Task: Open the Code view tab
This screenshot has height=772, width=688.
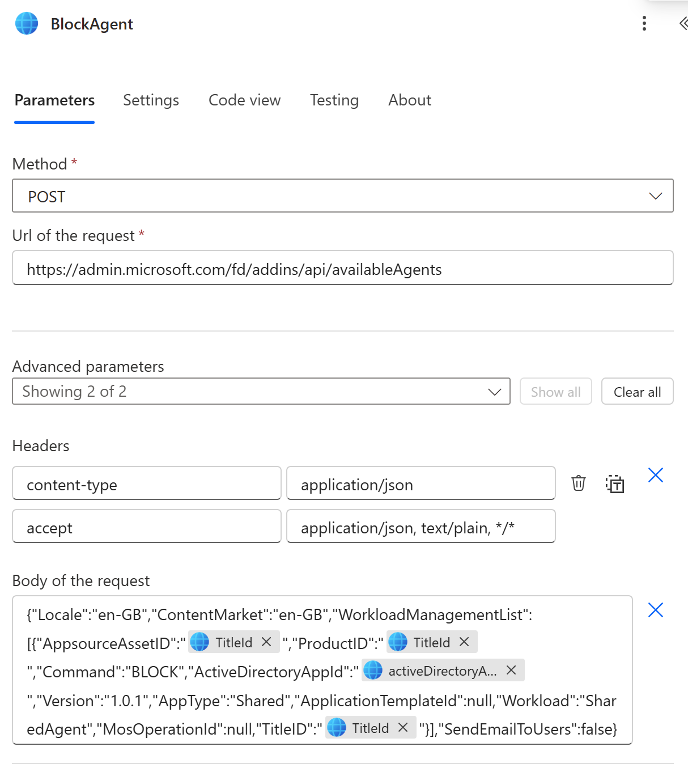Action: point(244,100)
